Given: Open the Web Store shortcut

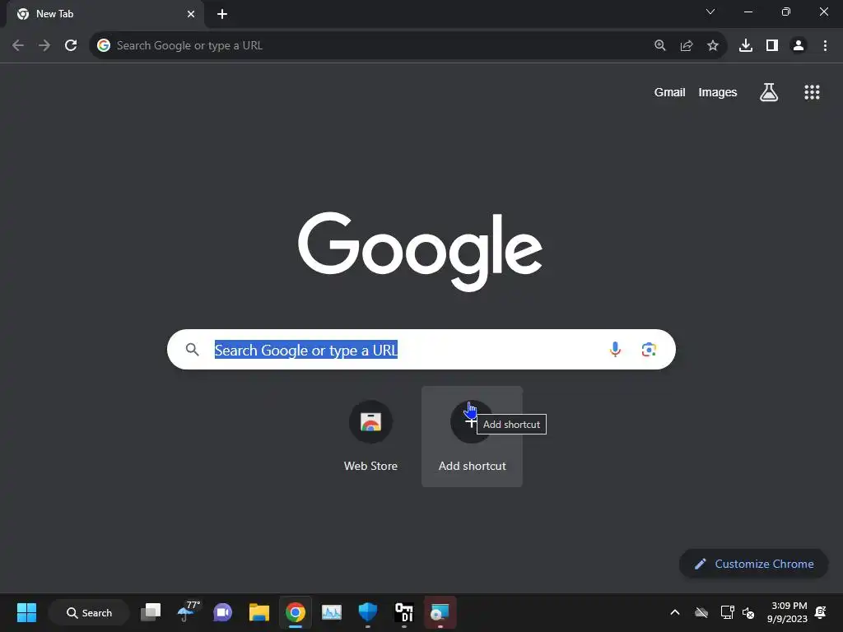Looking at the screenshot, I should 371,436.
